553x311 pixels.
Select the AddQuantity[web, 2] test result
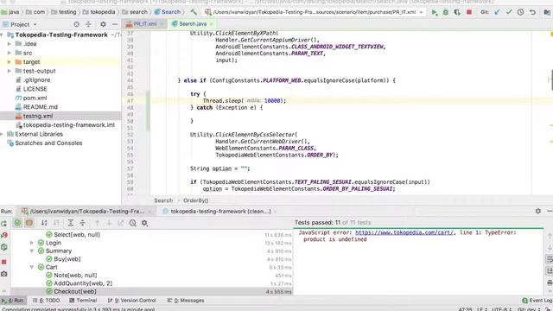(x=83, y=283)
